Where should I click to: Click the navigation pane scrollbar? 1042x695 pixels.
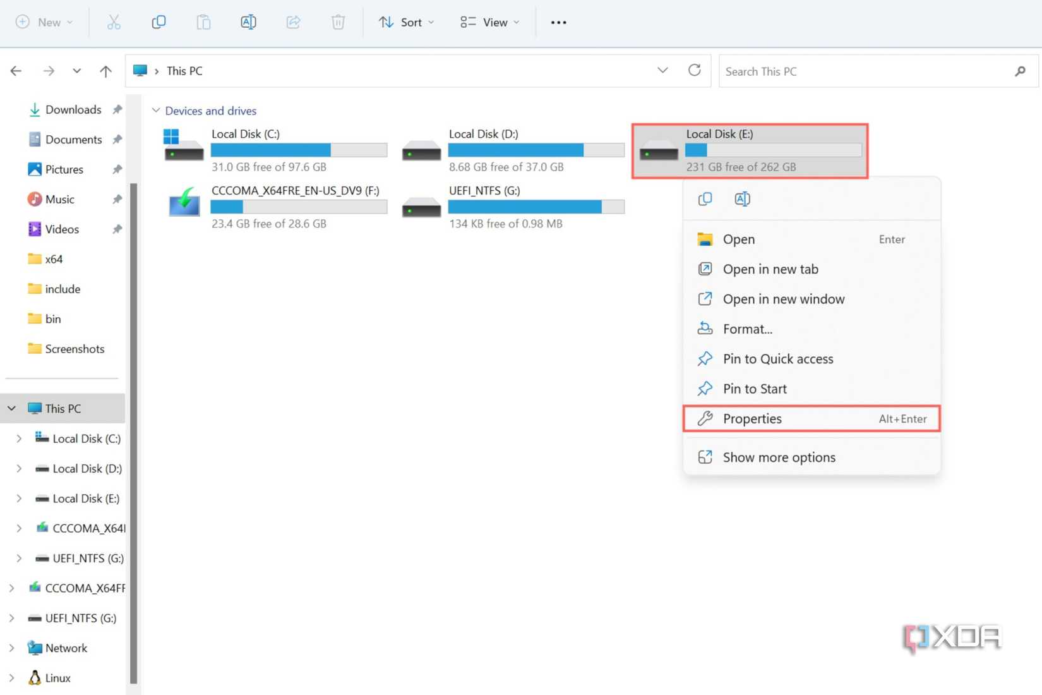click(133, 433)
